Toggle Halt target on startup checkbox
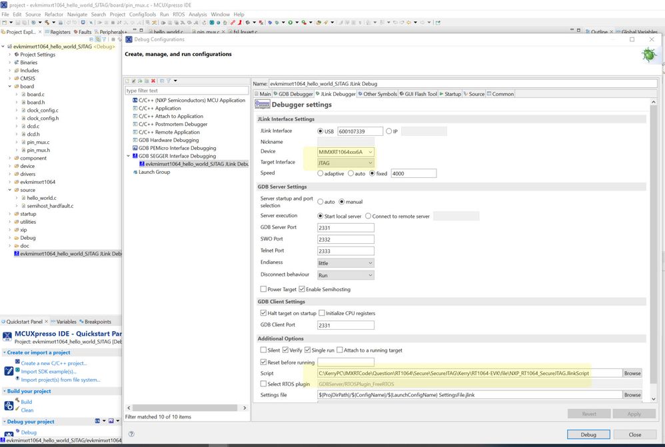Image resolution: width=665 pixels, height=447 pixels. 263,313
